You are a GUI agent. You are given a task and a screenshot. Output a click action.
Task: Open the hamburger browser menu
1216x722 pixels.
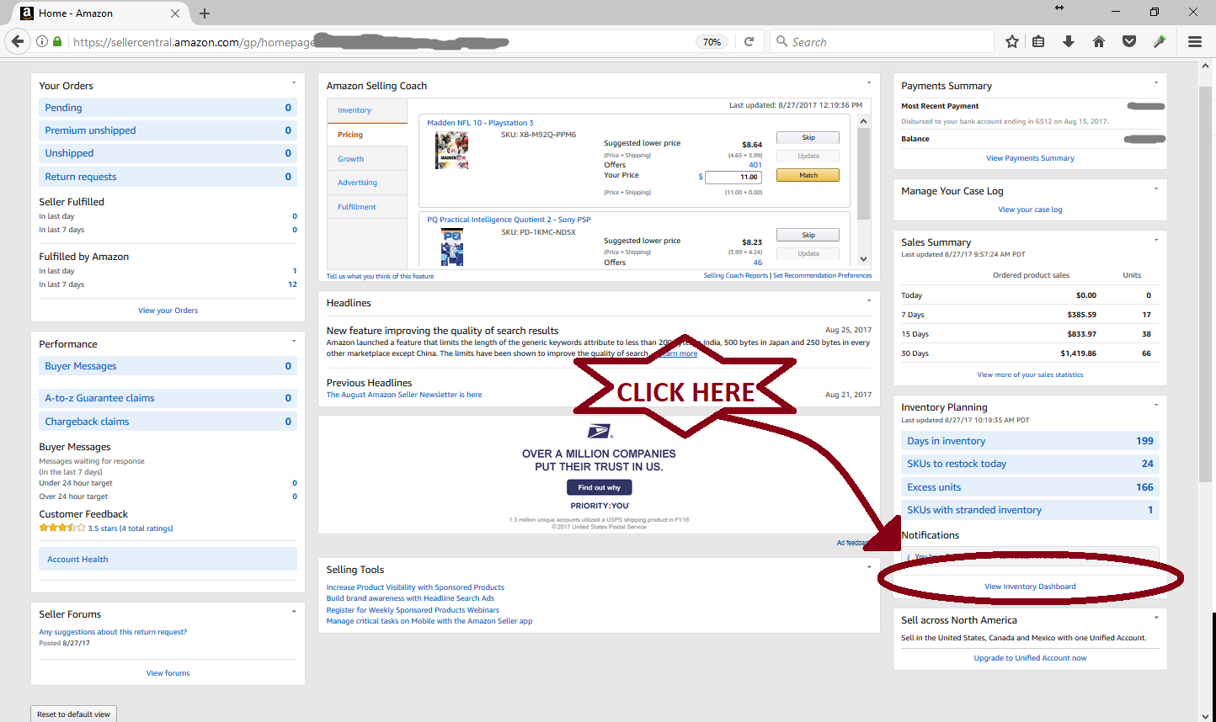(1195, 41)
